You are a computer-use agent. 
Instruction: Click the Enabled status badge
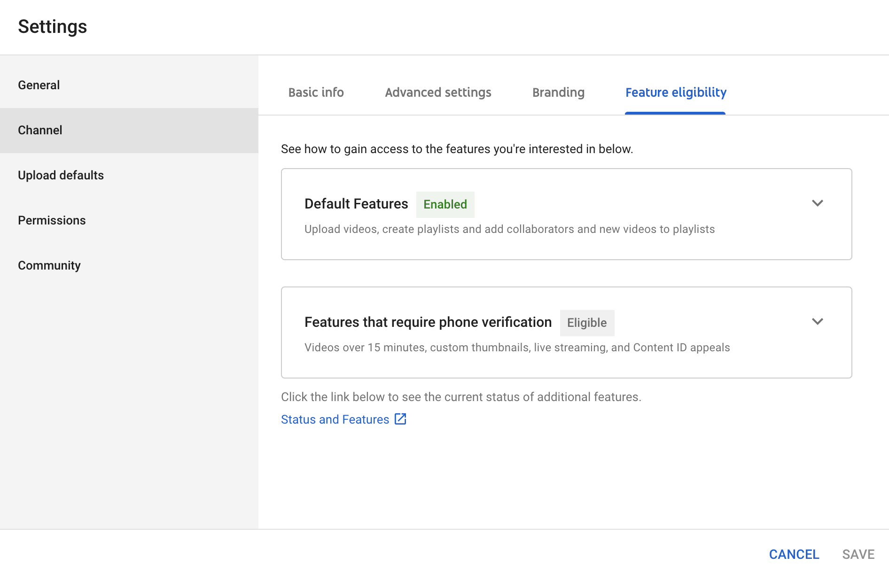click(x=445, y=204)
